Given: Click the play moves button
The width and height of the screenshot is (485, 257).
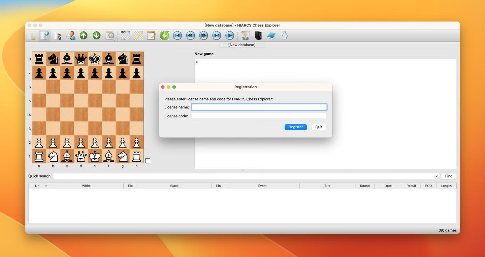Looking at the screenshot, I should point(230,36).
